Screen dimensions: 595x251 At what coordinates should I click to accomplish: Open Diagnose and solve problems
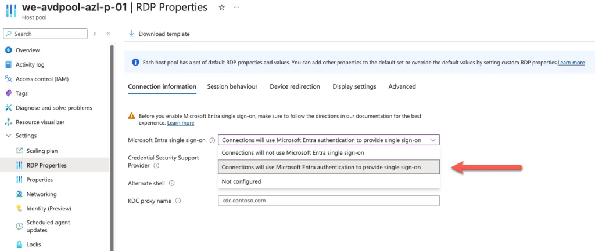coord(53,108)
